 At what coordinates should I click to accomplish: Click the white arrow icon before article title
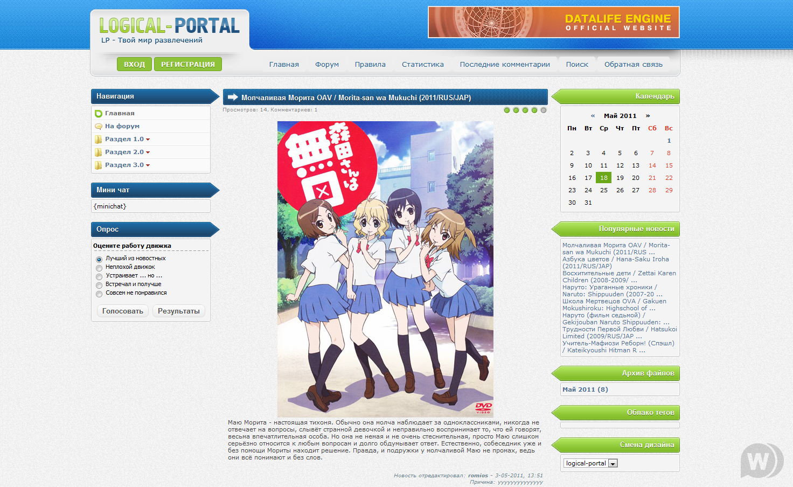233,97
